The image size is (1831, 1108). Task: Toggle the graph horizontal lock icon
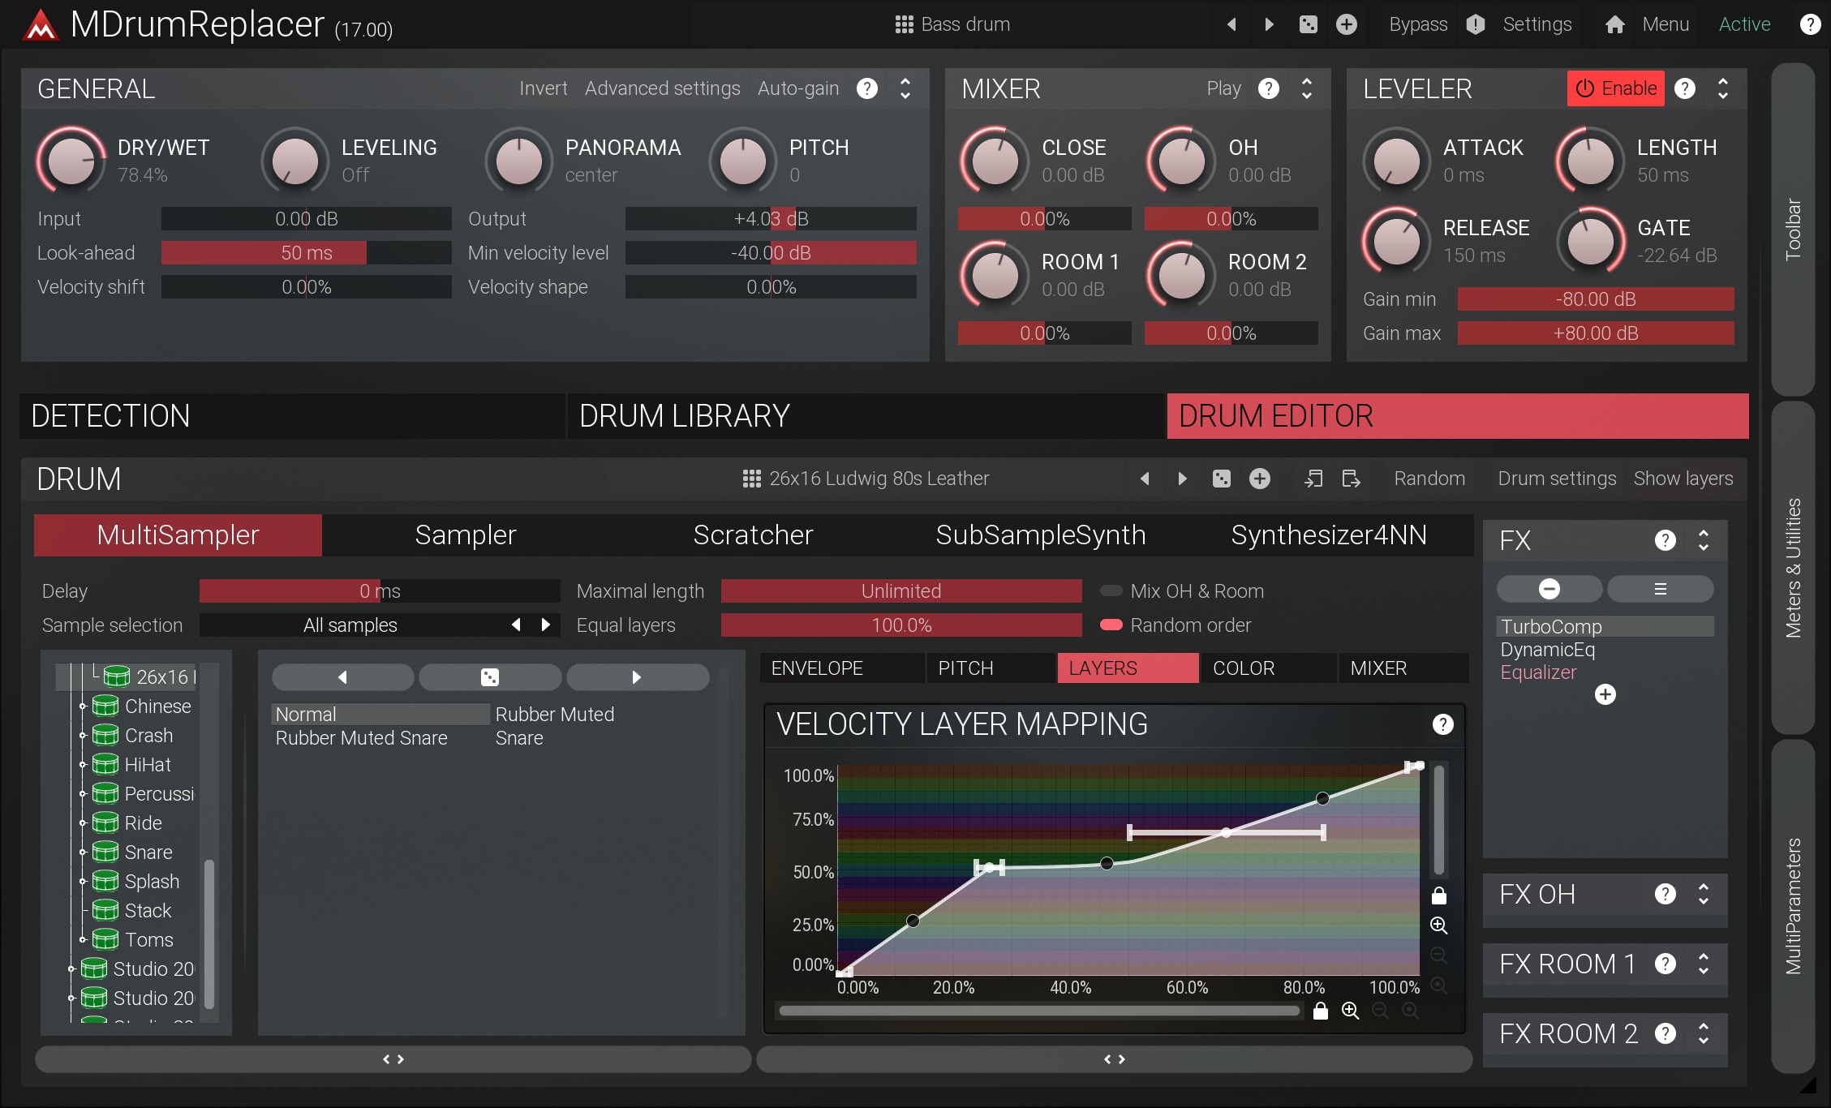point(1321,1011)
